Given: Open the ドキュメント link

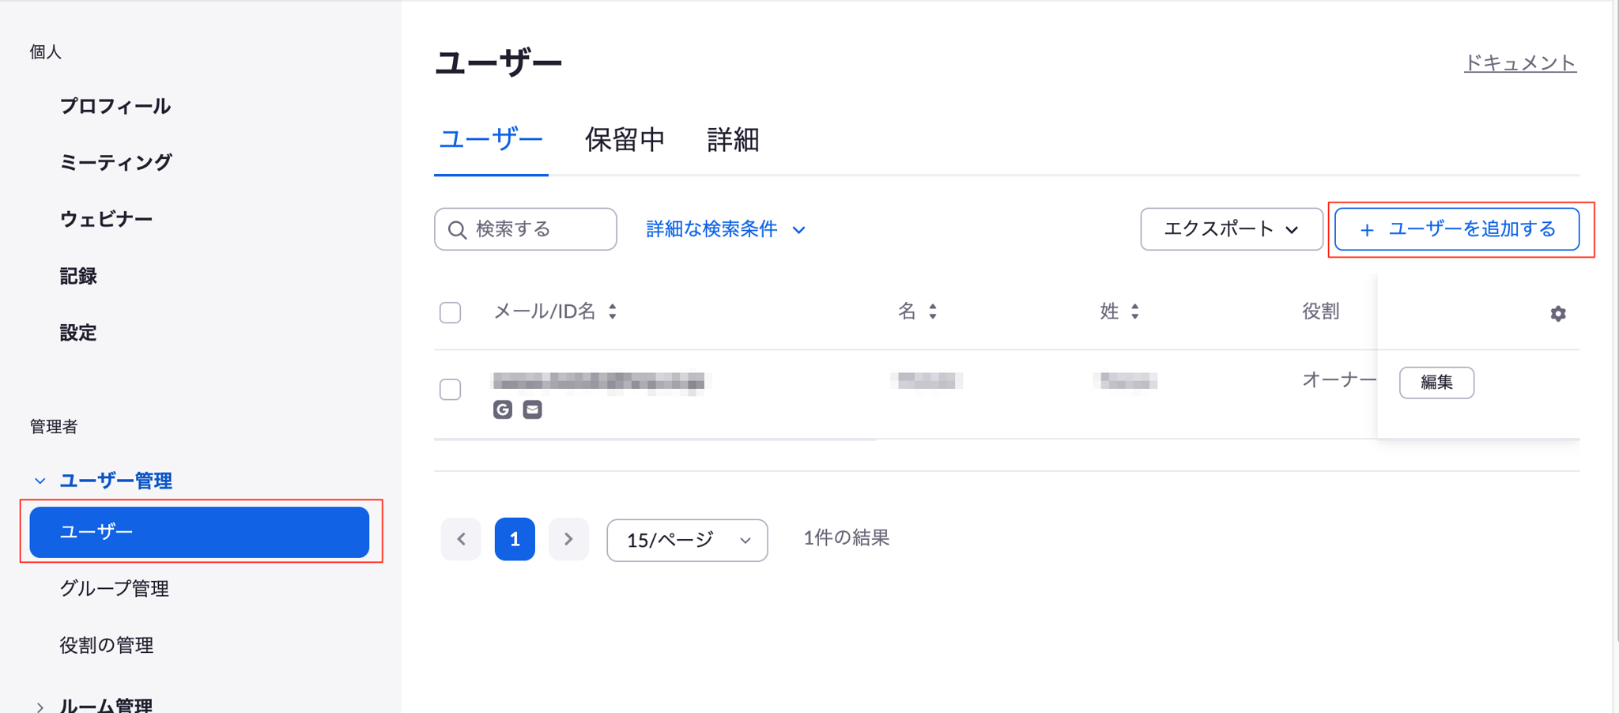Looking at the screenshot, I should pyautogui.click(x=1519, y=62).
